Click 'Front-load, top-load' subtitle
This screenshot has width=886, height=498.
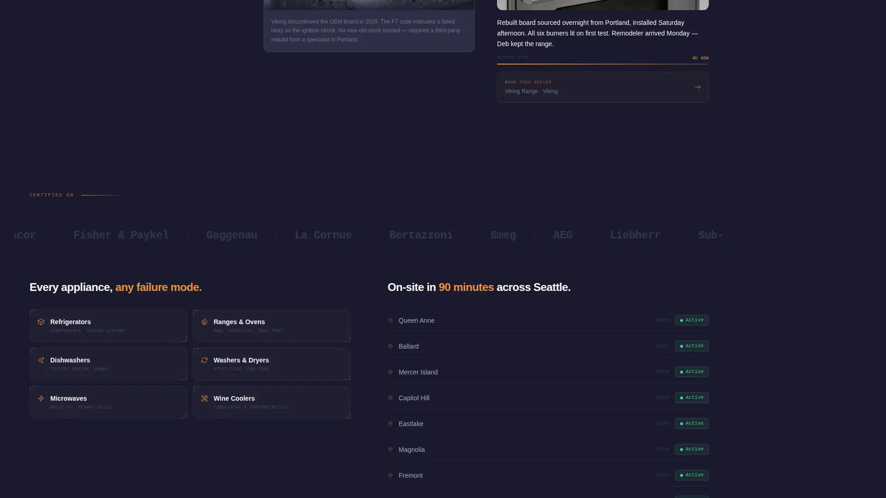(241, 369)
